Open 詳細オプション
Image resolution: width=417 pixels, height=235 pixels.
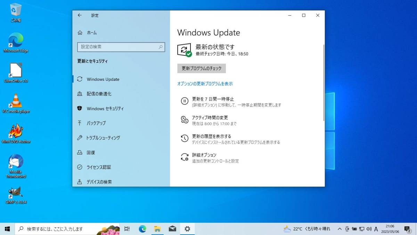tap(204, 155)
